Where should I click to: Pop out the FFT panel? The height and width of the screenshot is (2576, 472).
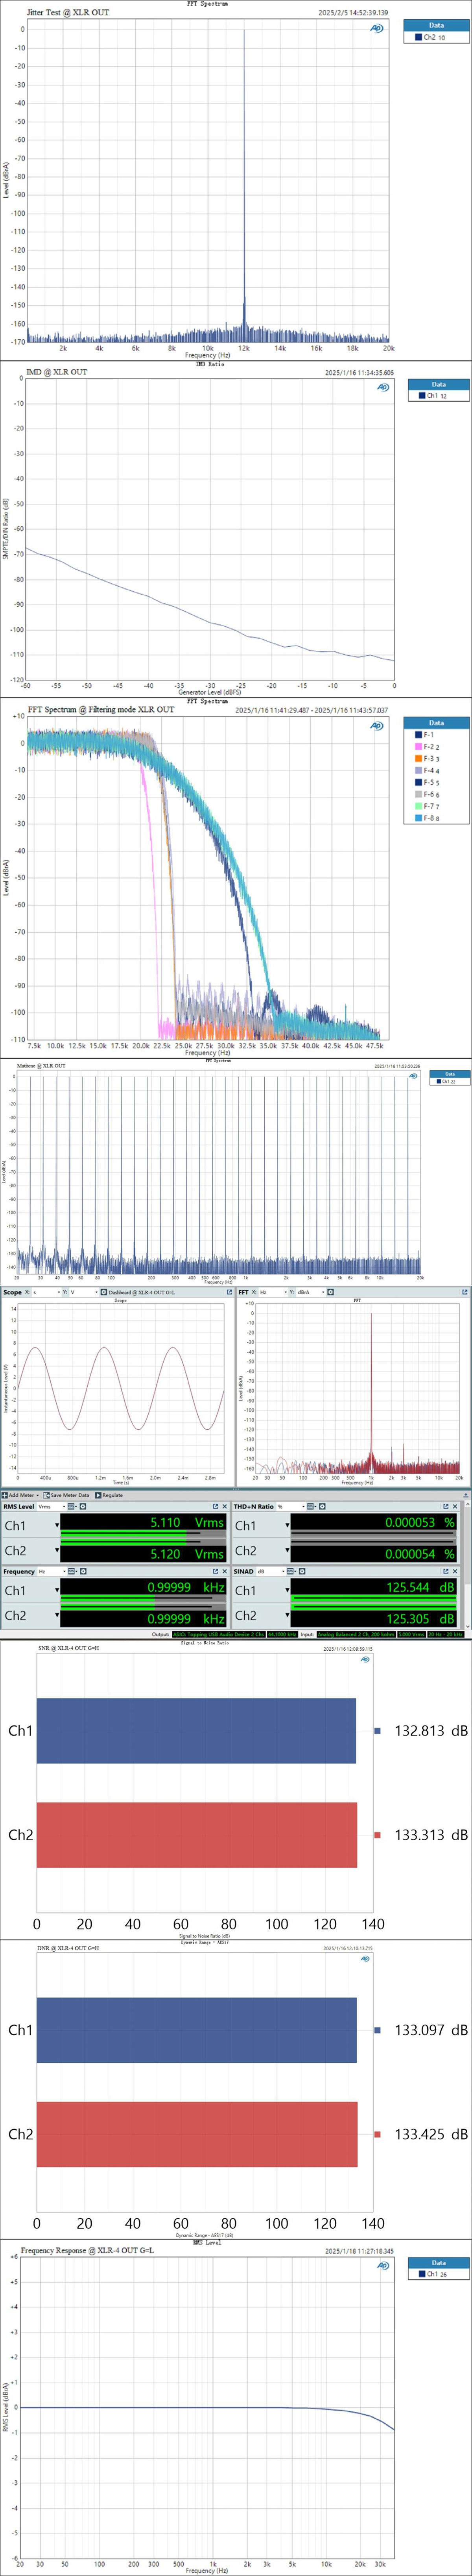click(x=464, y=1292)
